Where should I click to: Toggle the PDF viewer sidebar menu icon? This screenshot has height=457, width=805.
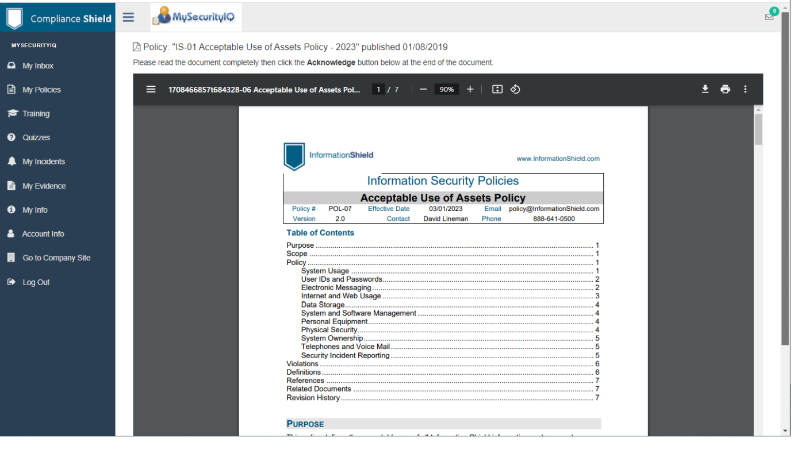(151, 89)
